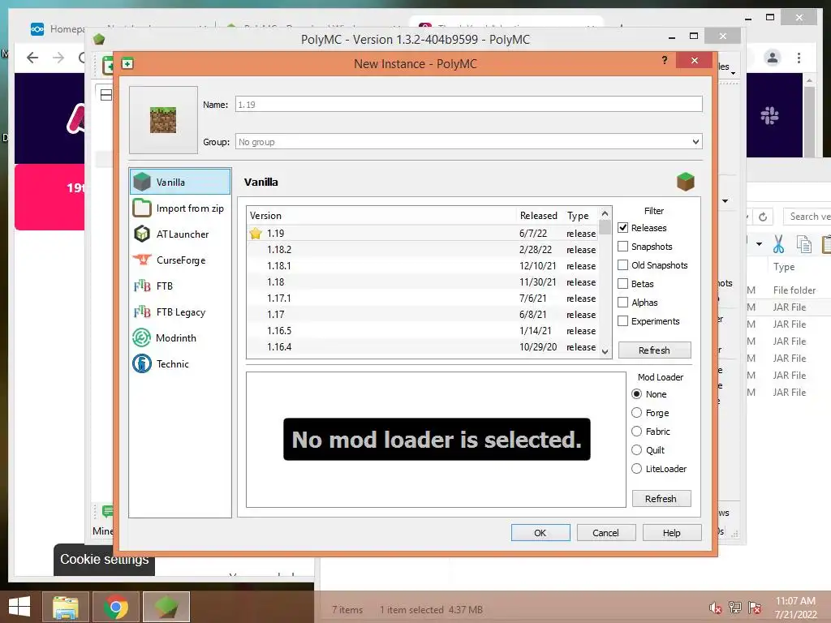Click the Cancel button
Screen dimensions: 831x623
(x=606, y=532)
